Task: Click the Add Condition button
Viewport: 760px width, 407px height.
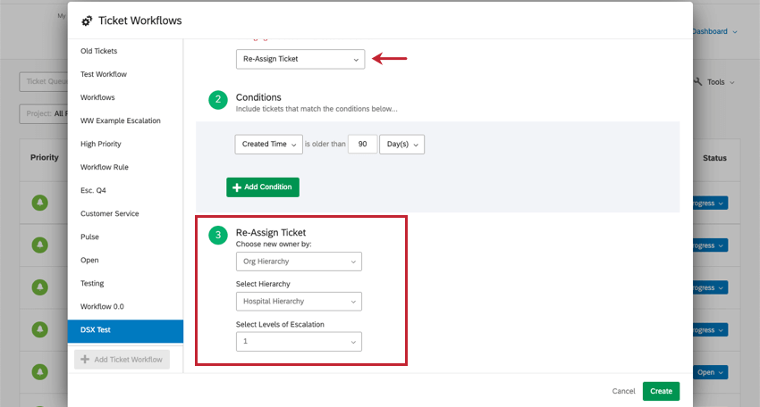Action: tap(263, 187)
